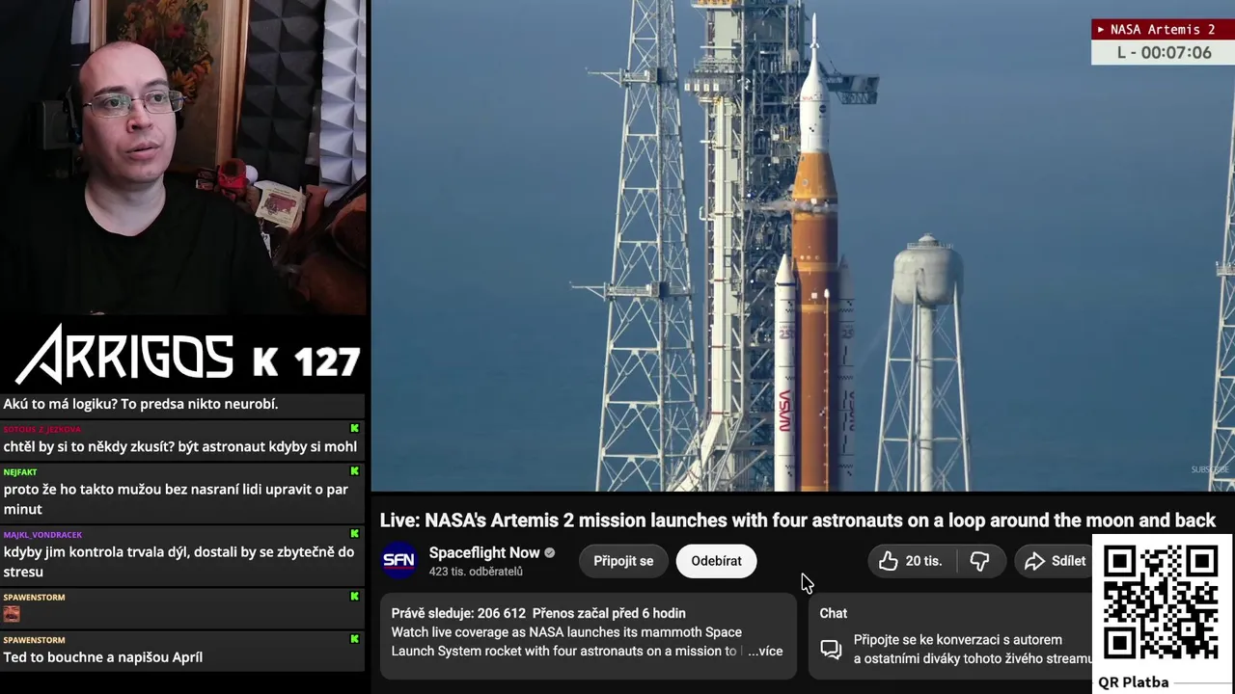Click the 423 tis. odběratelů subscriber count
Viewport: 1235px width, 694px height.
click(x=476, y=572)
